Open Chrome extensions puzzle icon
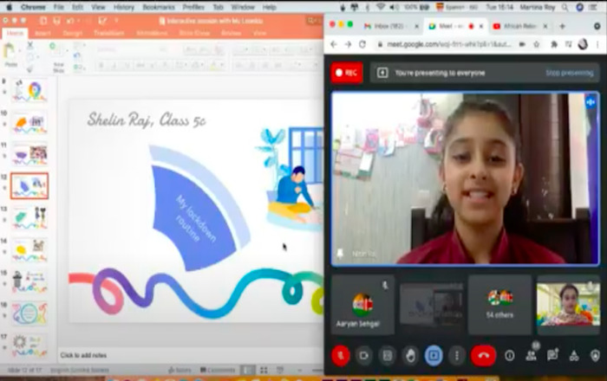This screenshot has height=381, width=607. click(554, 44)
